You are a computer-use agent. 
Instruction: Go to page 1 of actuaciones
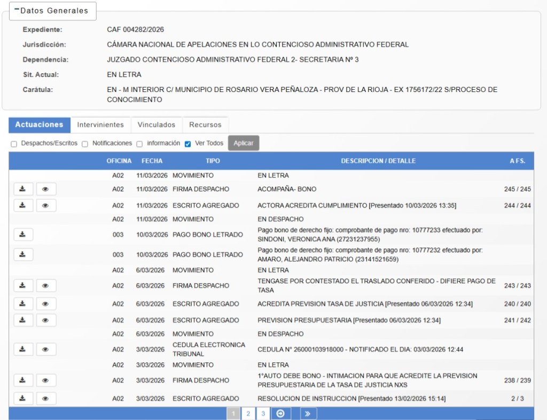click(x=233, y=414)
